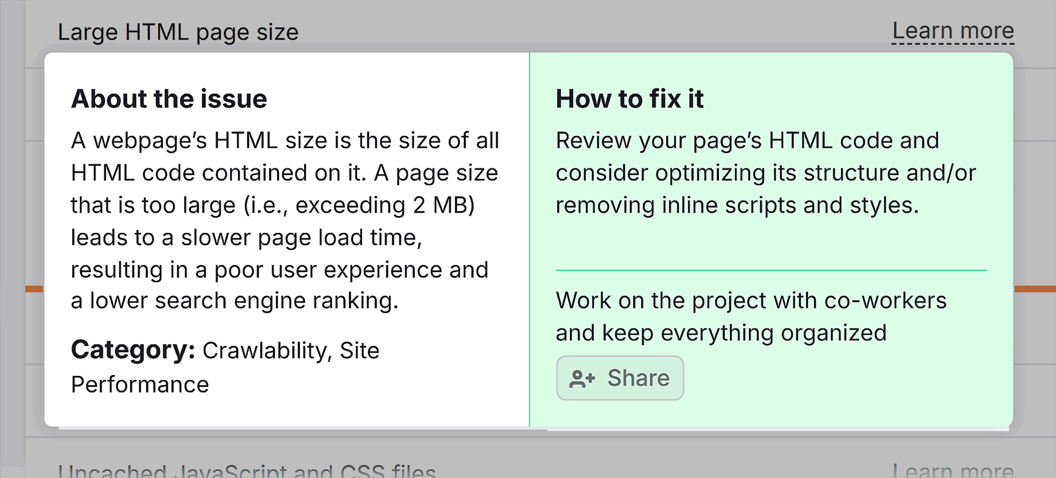Open Learn more beside Uncached JavaScript and CSS files
This screenshot has width=1056, height=478.
pyautogui.click(x=953, y=470)
